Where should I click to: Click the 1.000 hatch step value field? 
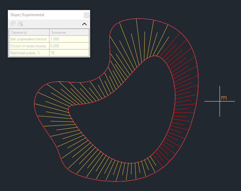(69, 39)
